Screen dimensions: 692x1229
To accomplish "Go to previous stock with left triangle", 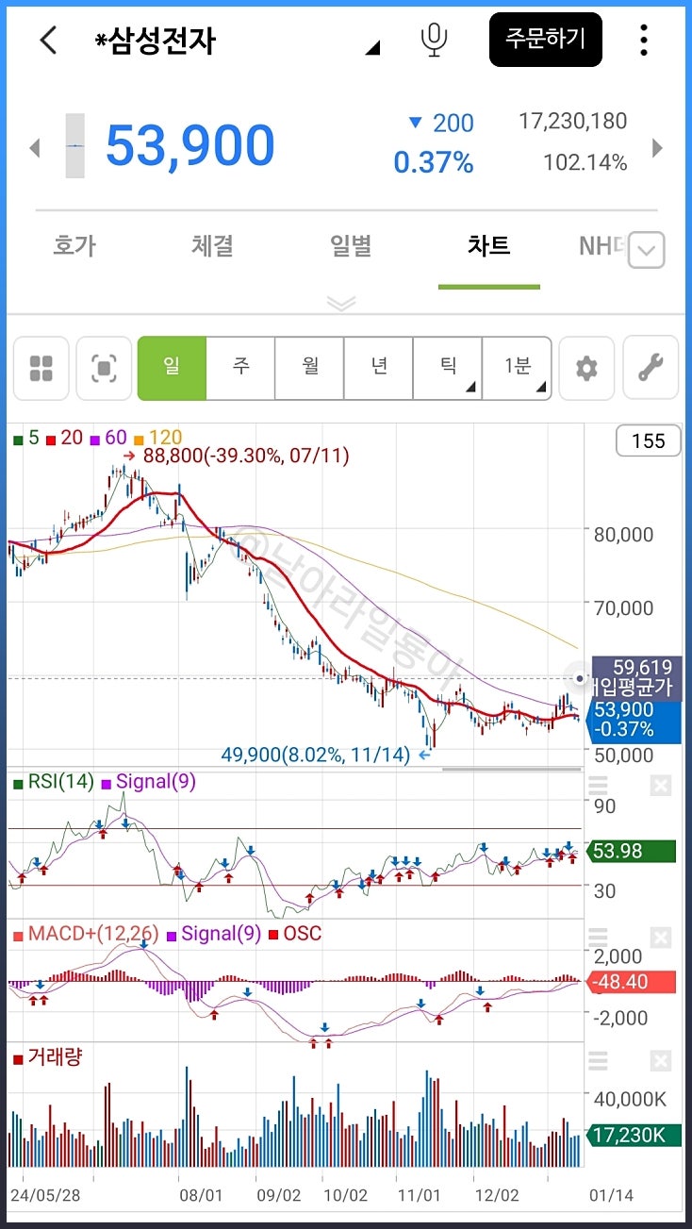I will tap(35, 147).
